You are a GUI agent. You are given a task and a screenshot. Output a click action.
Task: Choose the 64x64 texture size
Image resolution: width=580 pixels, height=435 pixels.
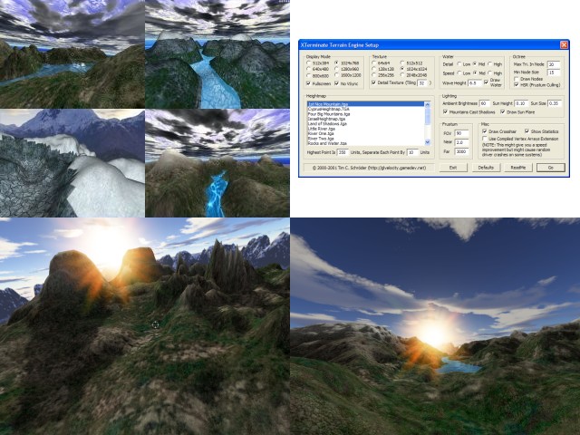click(x=374, y=63)
